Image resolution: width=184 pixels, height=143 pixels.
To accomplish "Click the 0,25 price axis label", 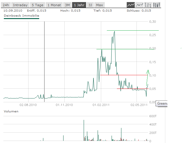I will click(153, 35).
